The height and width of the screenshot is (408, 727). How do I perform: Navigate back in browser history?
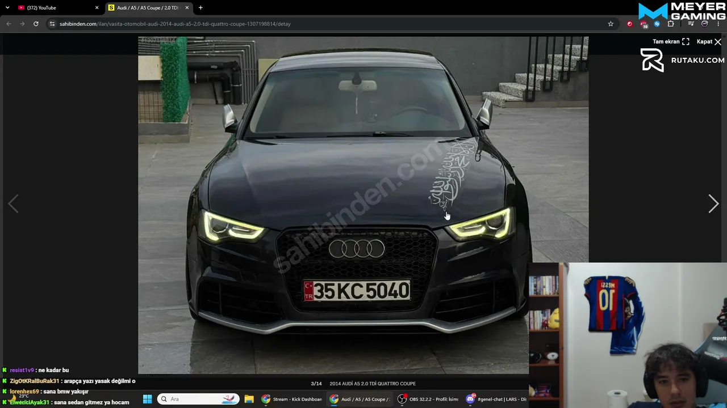(x=9, y=24)
